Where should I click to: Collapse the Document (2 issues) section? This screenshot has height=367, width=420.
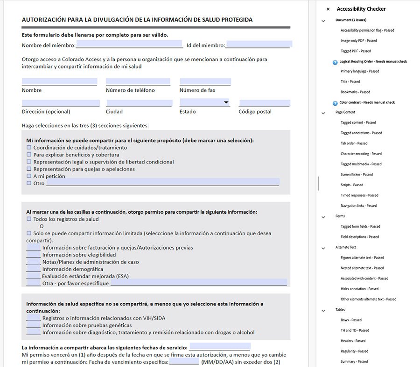click(322, 20)
